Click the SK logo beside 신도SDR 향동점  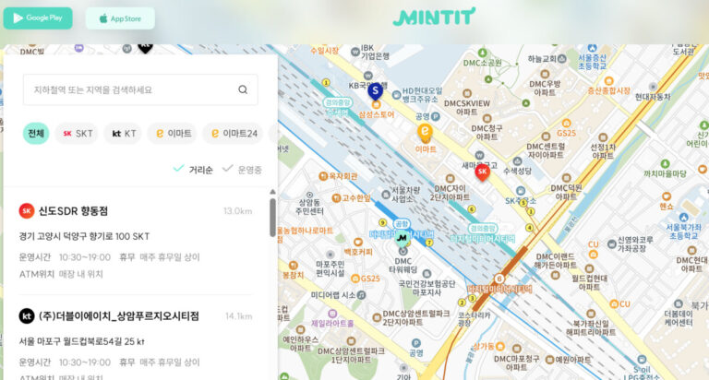(27, 211)
